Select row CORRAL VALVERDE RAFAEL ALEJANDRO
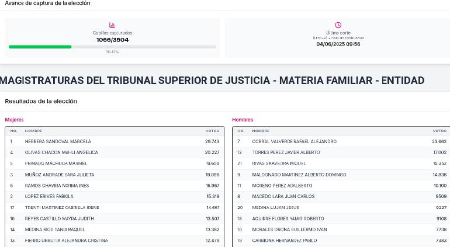The image size is (450, 247). [x=341, y=141]
